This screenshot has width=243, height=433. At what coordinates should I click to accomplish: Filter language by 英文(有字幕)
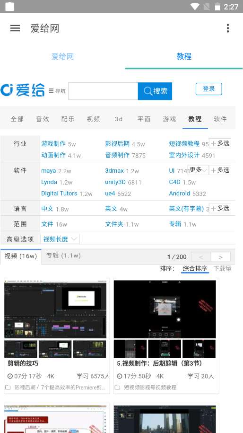pyautogui.click(x=186, y=209)
